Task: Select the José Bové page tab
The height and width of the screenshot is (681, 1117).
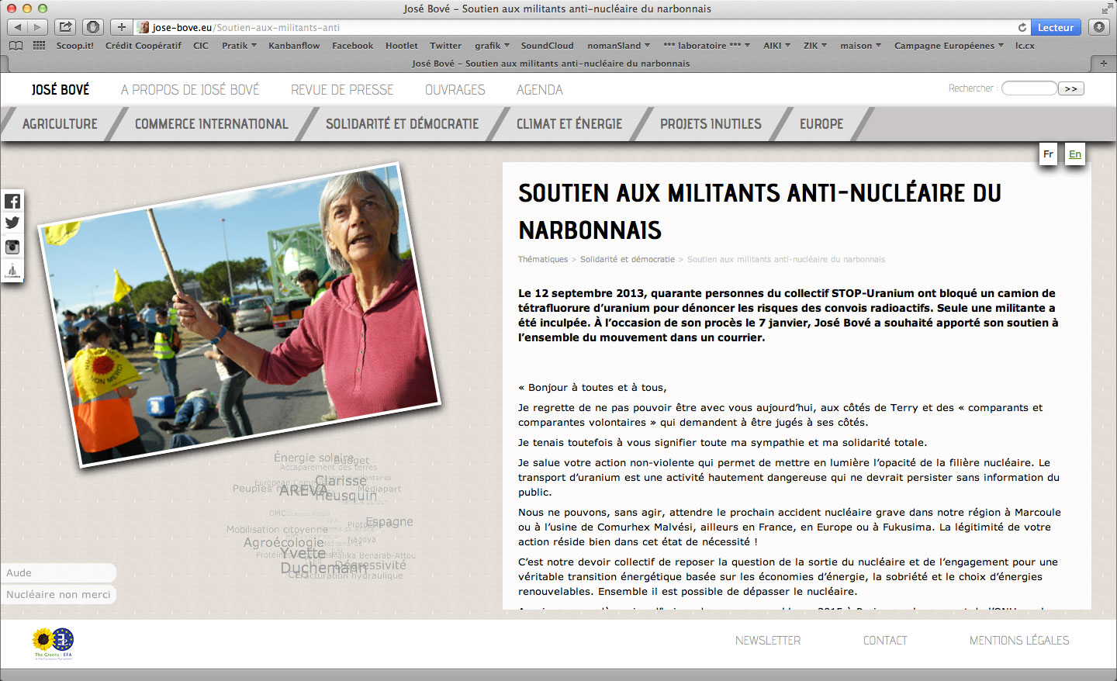Action: coord(551,63)
